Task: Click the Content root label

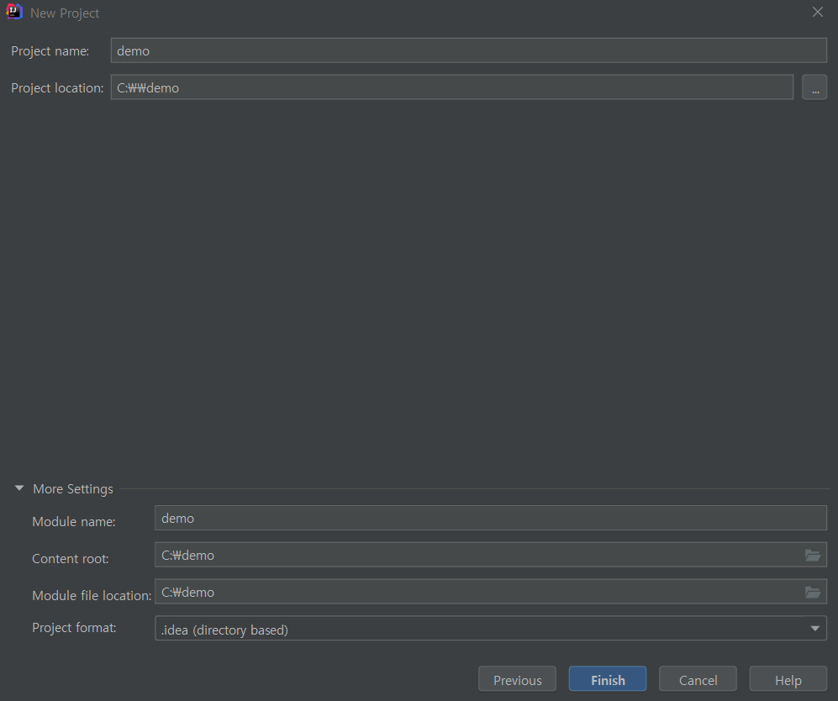Action: (70, 558)
